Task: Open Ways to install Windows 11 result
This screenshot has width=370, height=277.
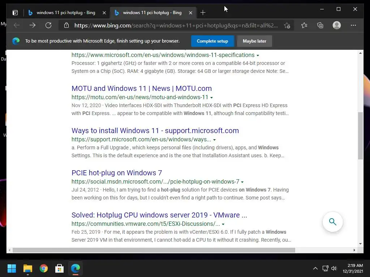Action: (x=155, y=131)
